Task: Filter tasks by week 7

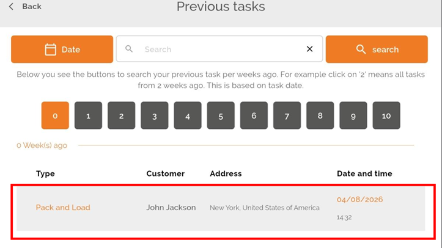Action: coord(287,115)
